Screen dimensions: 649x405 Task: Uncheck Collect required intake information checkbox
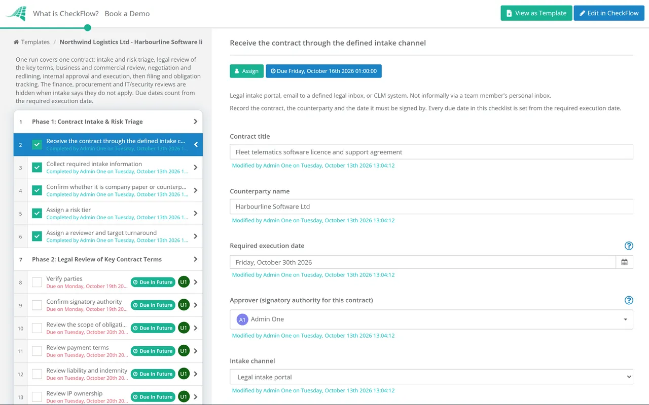pyautogui.click(x=37, y=168)
